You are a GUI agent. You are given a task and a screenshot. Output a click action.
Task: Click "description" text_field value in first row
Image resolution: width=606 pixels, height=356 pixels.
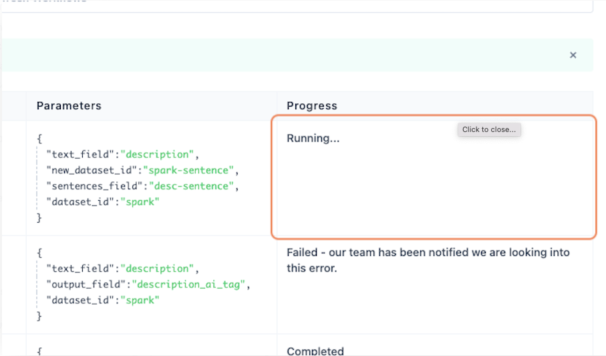[x=157, y=154]
